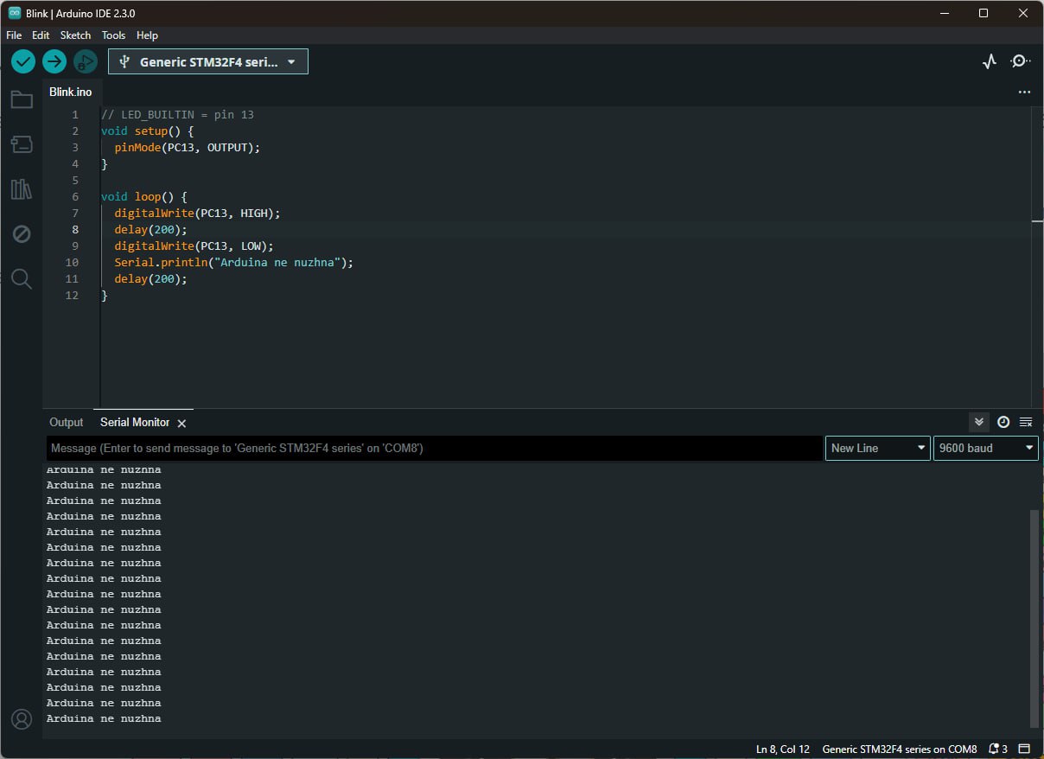Click the Verify sketch checkmark button
The image size is (1044, 759).
(x=23, y=61)
